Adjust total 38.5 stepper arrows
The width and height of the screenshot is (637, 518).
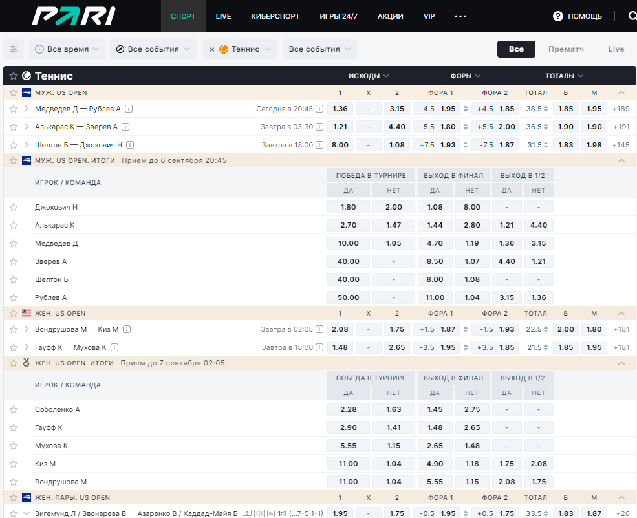pyautogui.click(x=546, y=109)
